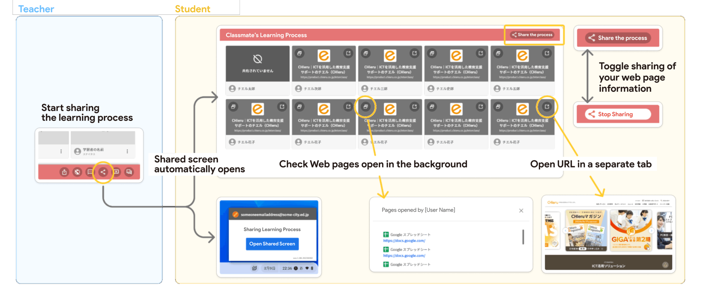Click the background-pages icon on チエル三郎's card
The height and width of the screenshot is (300, 701).
(366, 53)
